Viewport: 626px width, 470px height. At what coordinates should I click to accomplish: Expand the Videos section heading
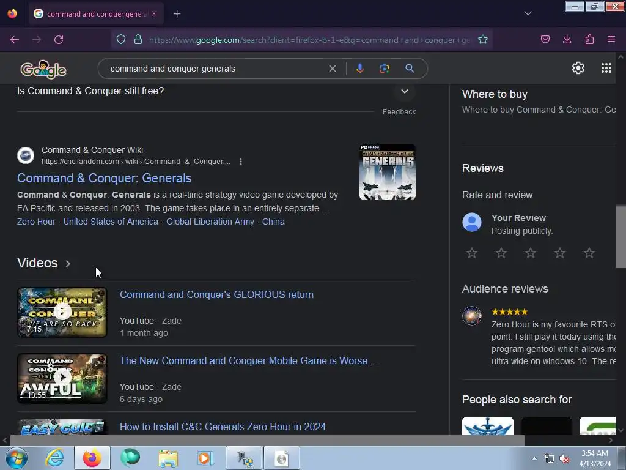[43, 263]
